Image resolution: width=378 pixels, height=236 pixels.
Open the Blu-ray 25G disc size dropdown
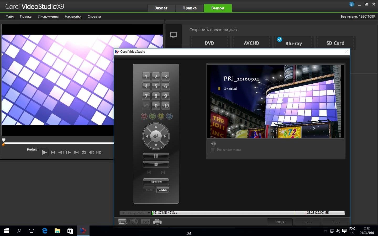click(135, 213)
